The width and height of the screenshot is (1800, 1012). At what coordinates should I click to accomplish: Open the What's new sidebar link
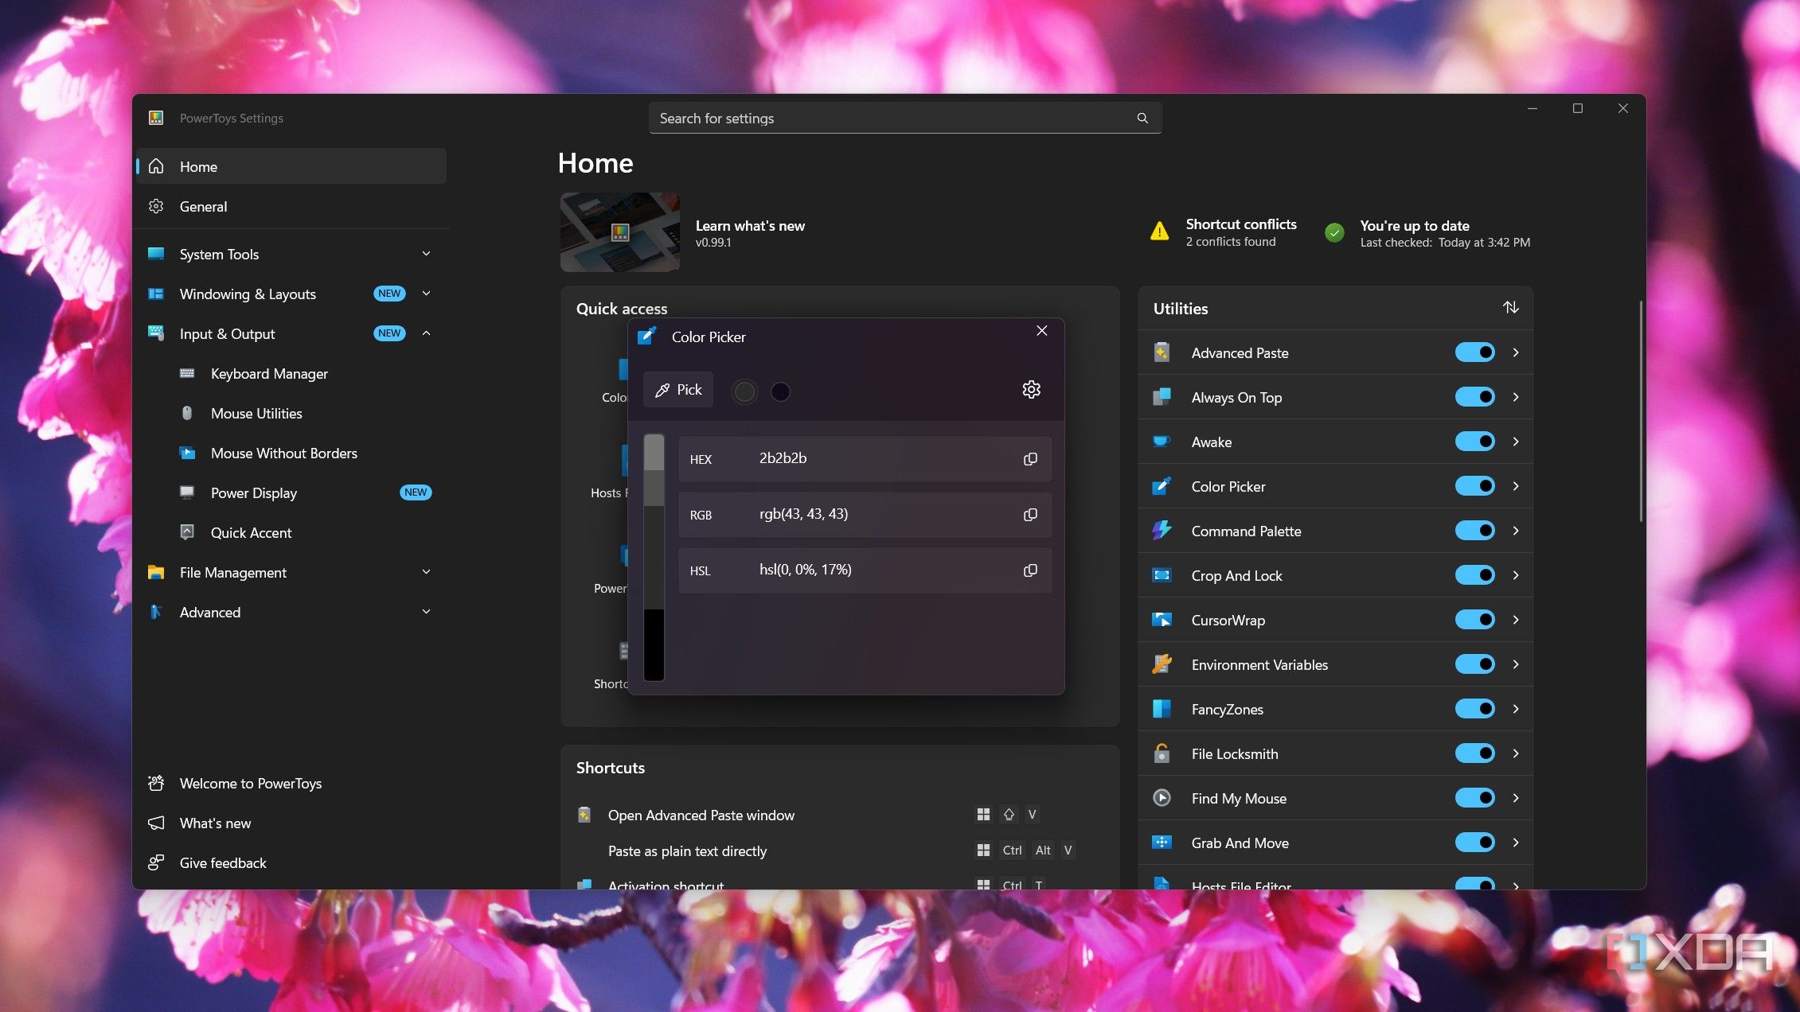[291, 823]
